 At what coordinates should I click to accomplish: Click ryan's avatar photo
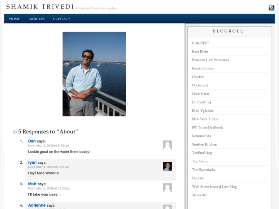point(167,166)
